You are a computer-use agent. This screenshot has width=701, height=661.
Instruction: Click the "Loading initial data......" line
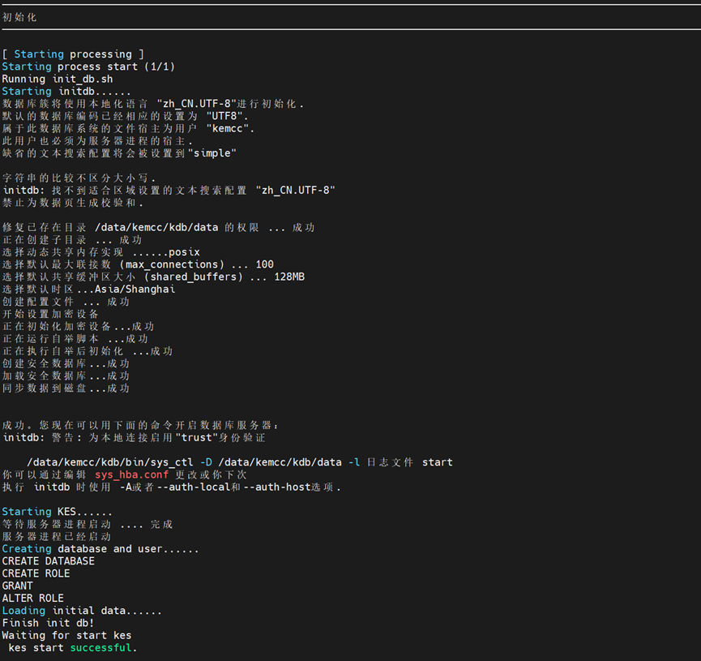(82, 611)
